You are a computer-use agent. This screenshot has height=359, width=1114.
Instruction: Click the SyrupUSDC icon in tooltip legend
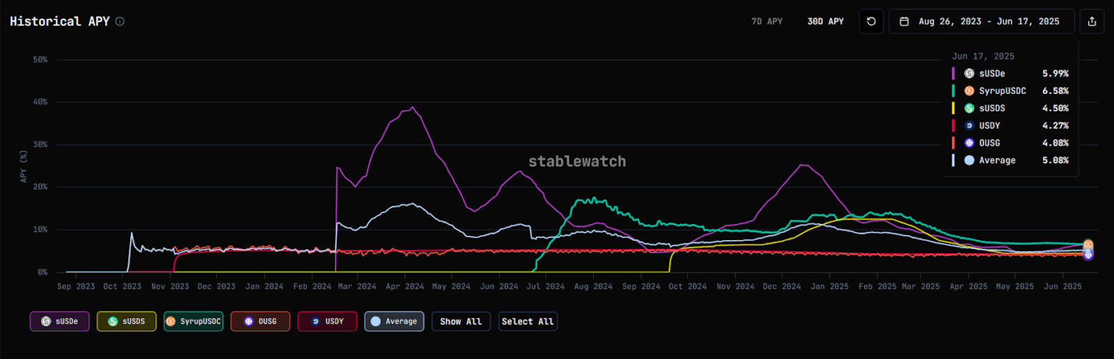(969, 91)
